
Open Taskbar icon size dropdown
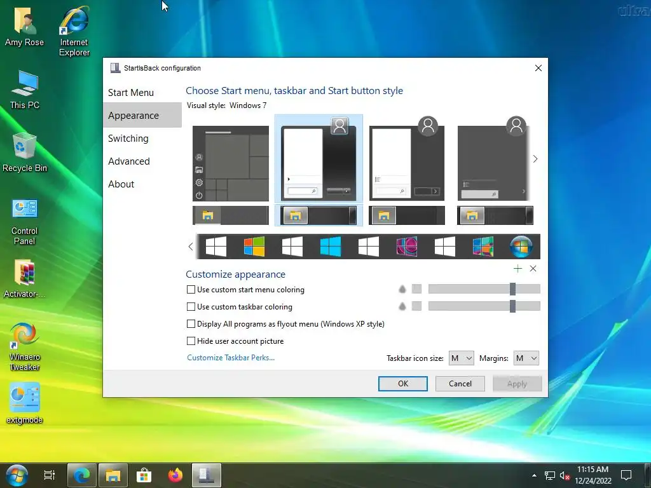tap(462, 358)
